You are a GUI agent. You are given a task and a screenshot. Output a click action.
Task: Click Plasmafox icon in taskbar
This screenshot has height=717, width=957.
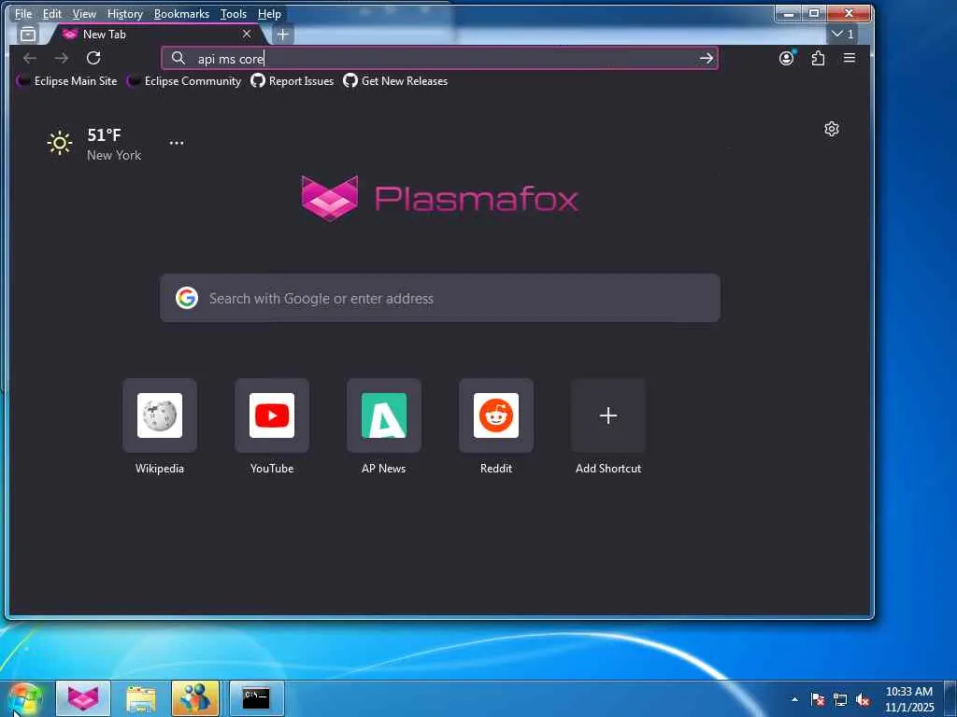[x=83, y=698]
